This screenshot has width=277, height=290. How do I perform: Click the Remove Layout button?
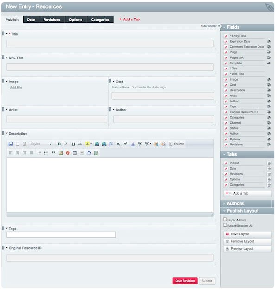(247, 241)
